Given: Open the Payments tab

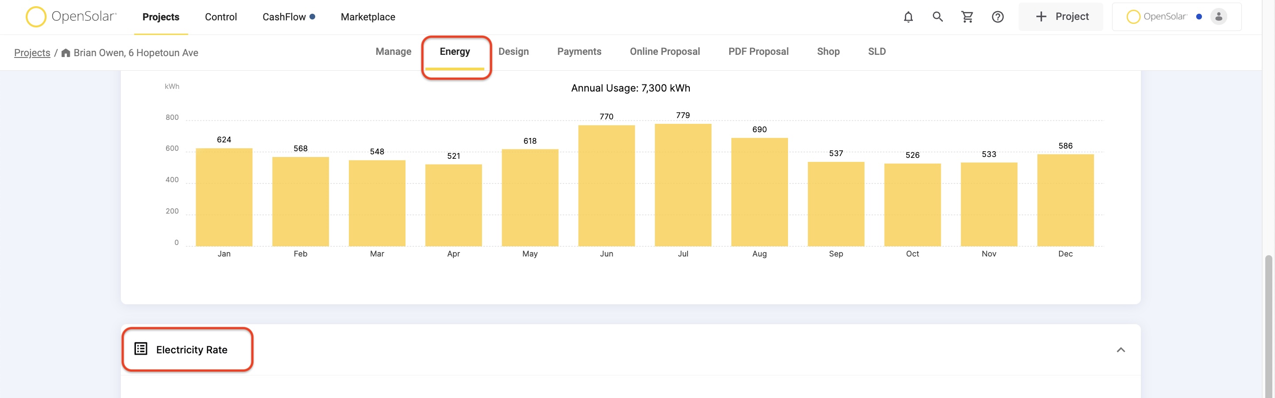Looking at the screenshot, I should tap(579, 51).
